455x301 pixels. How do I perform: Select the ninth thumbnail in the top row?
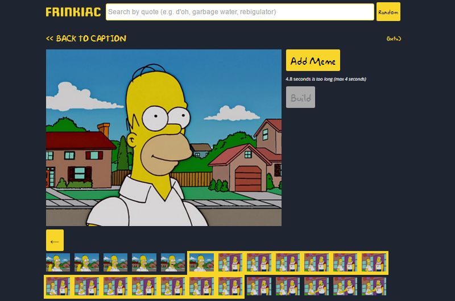tap(288, 262)
